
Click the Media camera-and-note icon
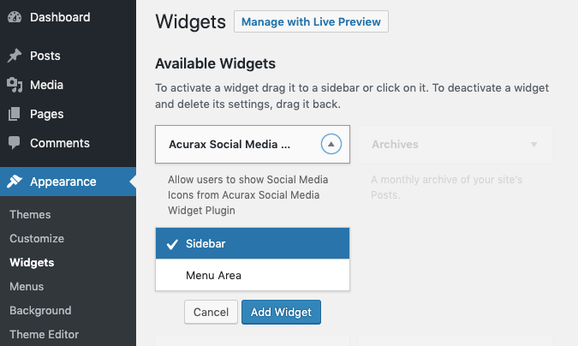coord(15,85)
